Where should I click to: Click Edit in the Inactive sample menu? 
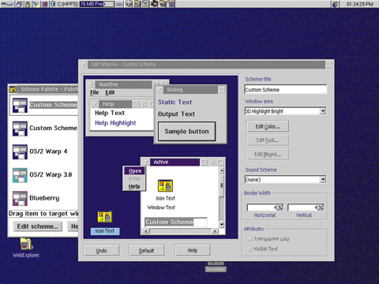[x=110, y=92]
